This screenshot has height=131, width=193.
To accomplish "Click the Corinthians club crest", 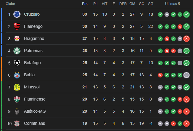I will point(17,123).
